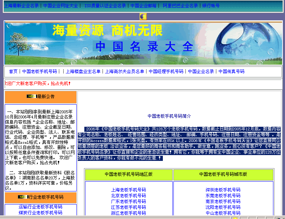285x219 pixels.
Task: Click the 中国老板手机号码城市版 column header
Action: click(223, 174)
